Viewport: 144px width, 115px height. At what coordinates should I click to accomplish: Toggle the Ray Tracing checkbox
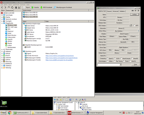[115, 61]
